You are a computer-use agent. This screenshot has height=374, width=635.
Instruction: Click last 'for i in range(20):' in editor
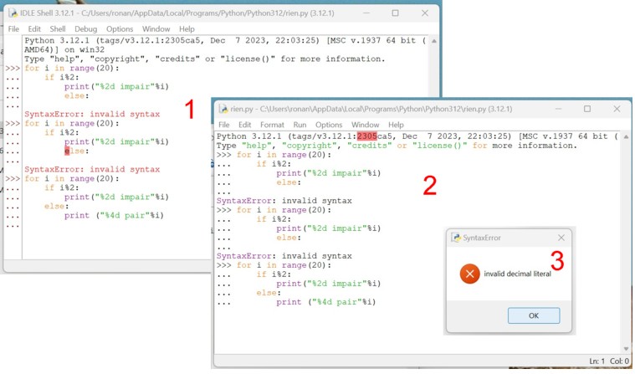[284, 265]
